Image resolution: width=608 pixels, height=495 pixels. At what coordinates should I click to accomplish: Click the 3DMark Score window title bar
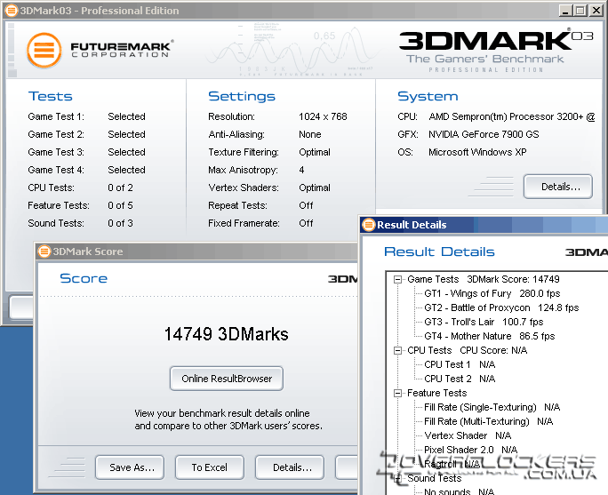pyautogui.click(x=196, y=251)
